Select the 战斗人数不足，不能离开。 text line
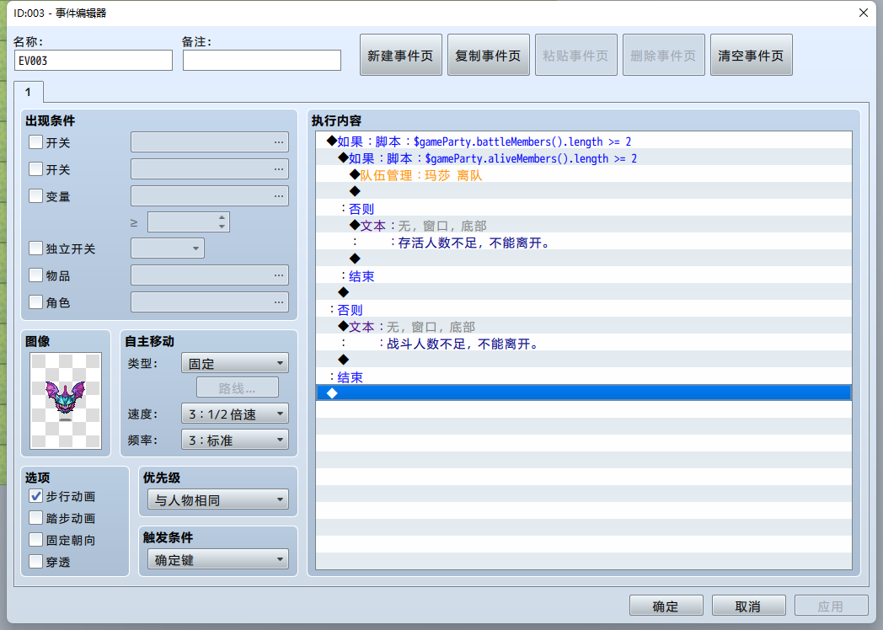This screenshot has width=883, height=630. click(x=583, y=344)
